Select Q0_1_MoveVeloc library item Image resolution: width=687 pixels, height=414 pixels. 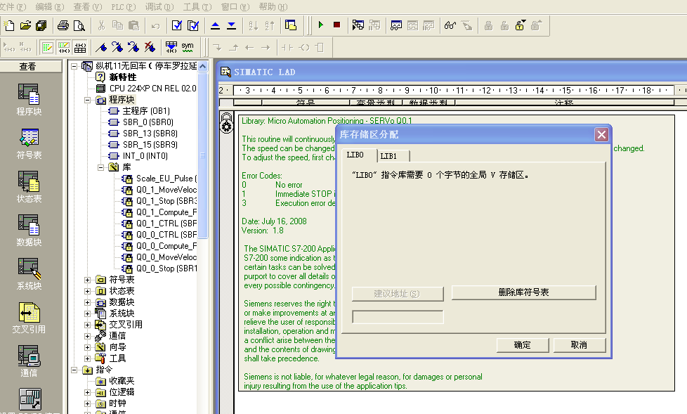pyautogui.click(x=166, y=190)
